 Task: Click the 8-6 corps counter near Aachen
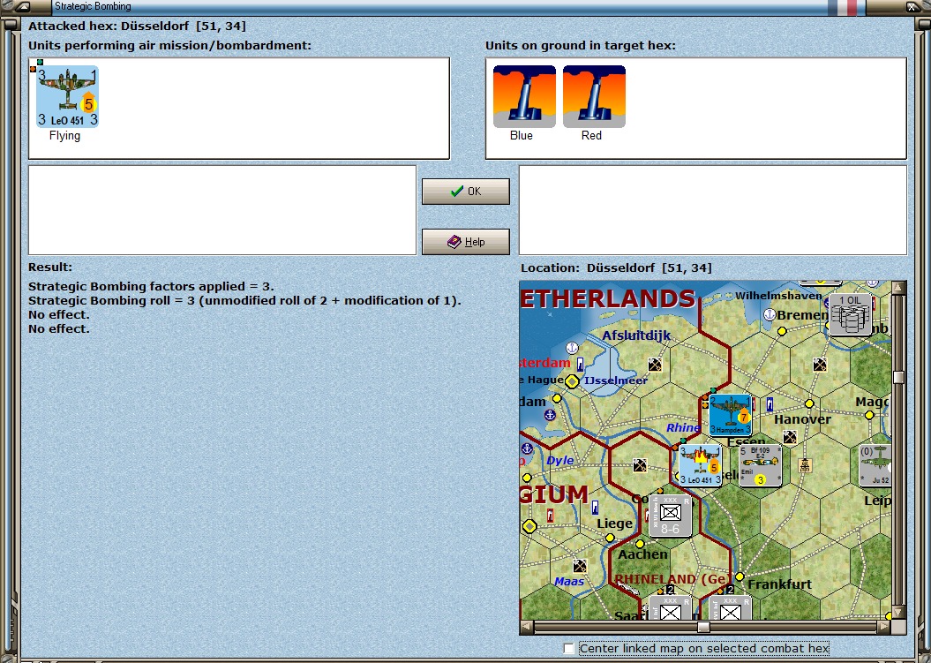[x=671, y=516]
